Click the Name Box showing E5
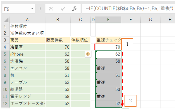 click(x=16, y=9)
